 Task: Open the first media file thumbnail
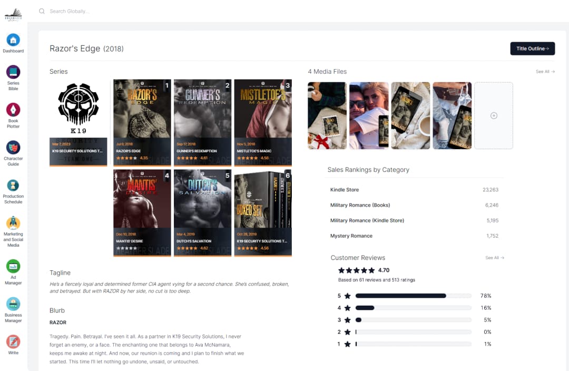coord(327,115)
